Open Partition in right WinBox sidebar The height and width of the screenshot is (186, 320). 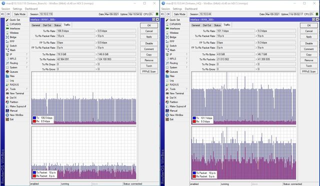(172, 102)
